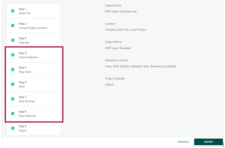Open Step 9 Import
This screenshot has width=225, height=148.
click(34, 128)
